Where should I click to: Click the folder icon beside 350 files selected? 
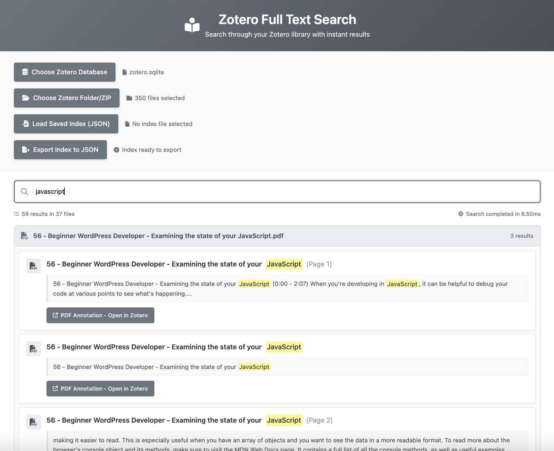[x=129, y=98]
